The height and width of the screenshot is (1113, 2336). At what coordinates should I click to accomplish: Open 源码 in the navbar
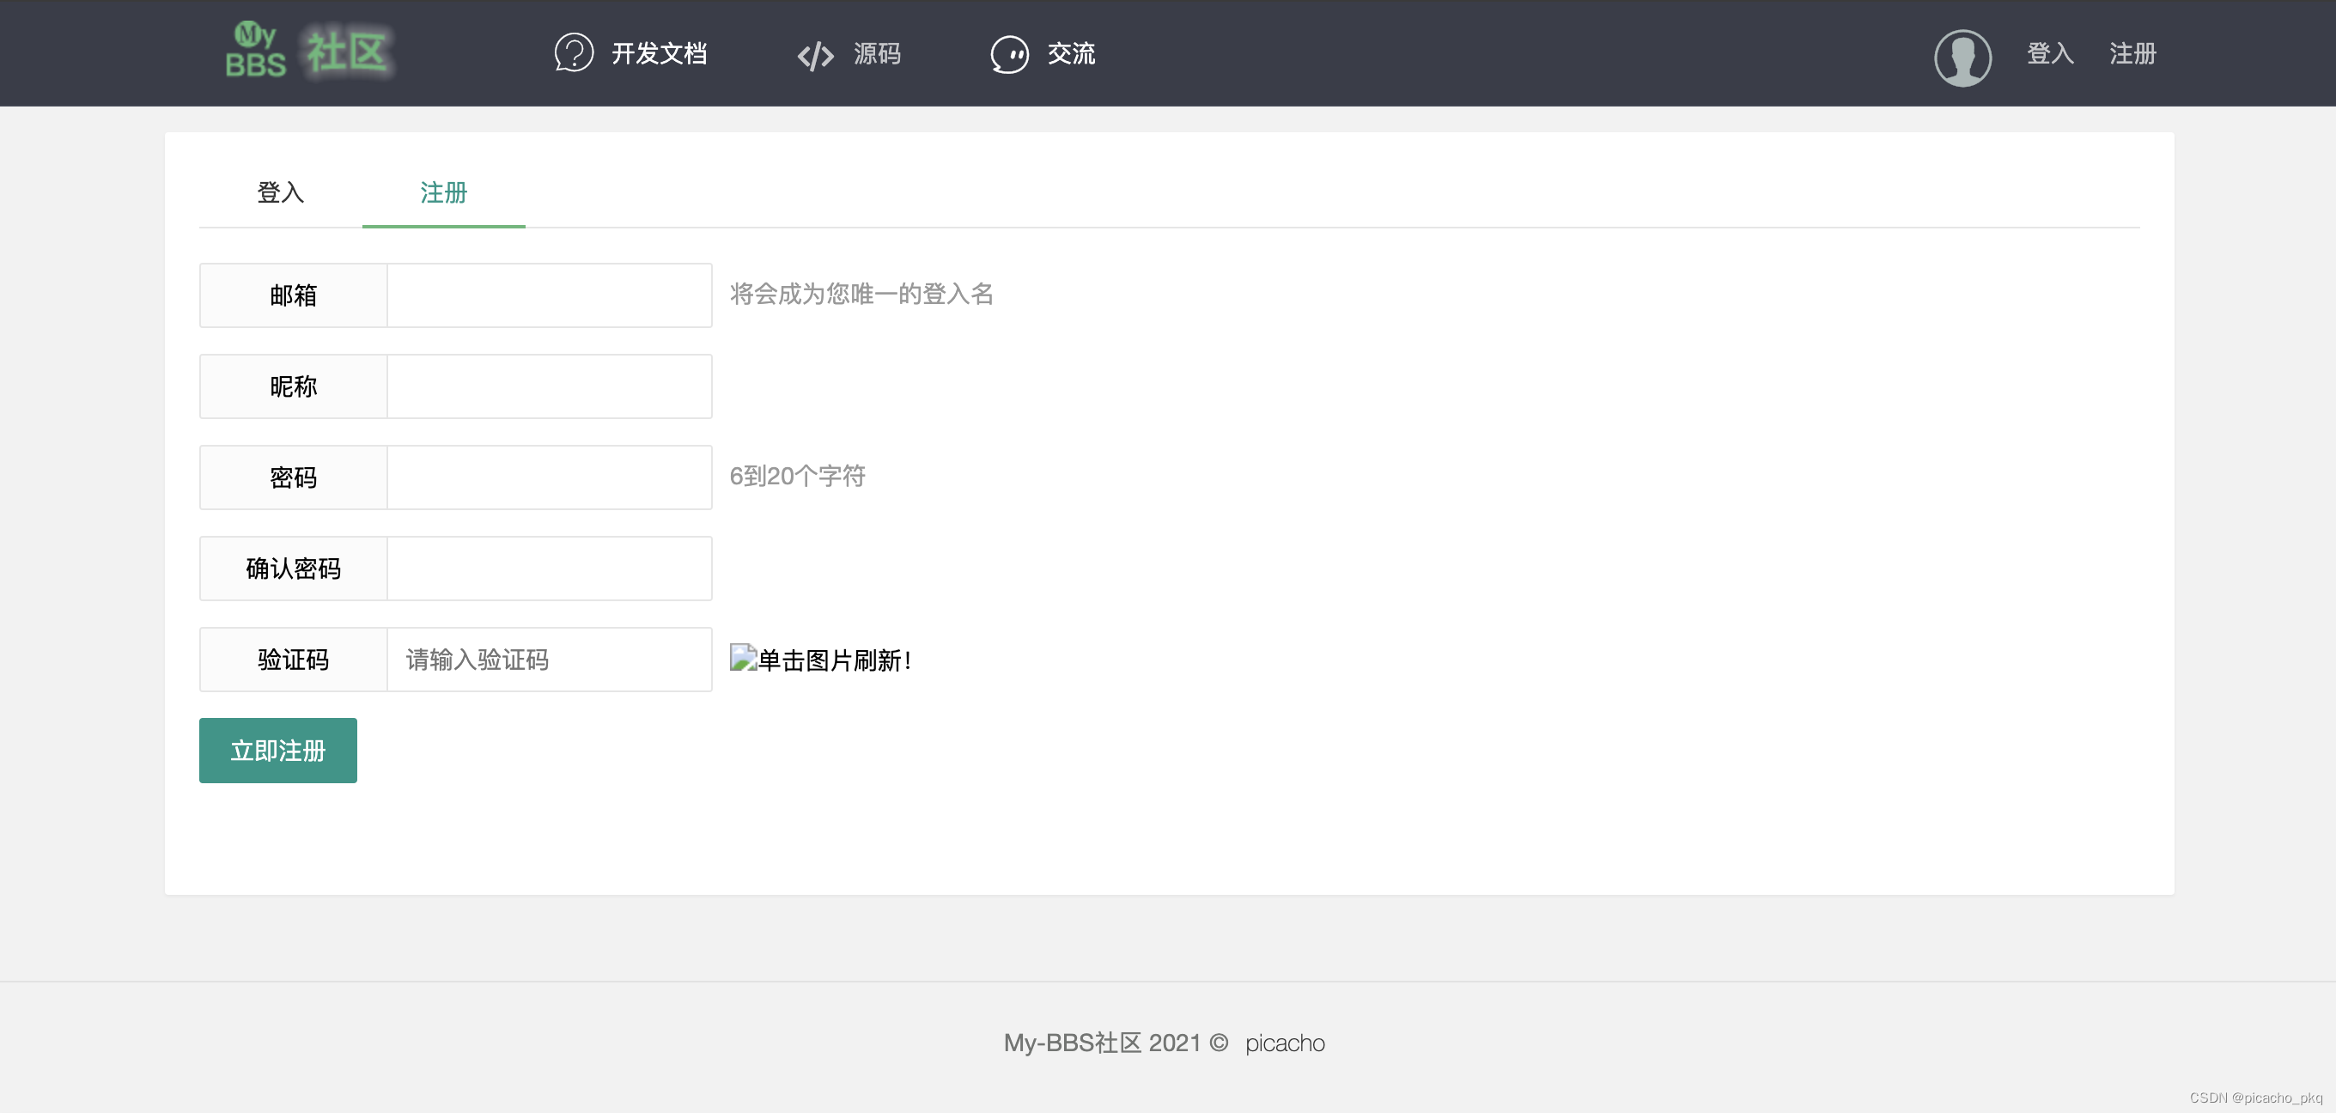[876, 53]
